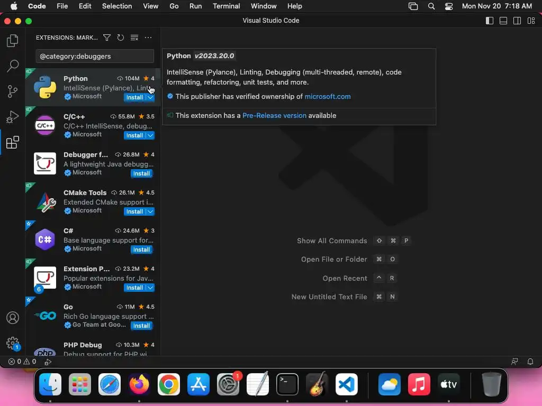Open the Selection menu
Image resolution: width=542 pixels, height=406 pixels.
tap(117, 6)
